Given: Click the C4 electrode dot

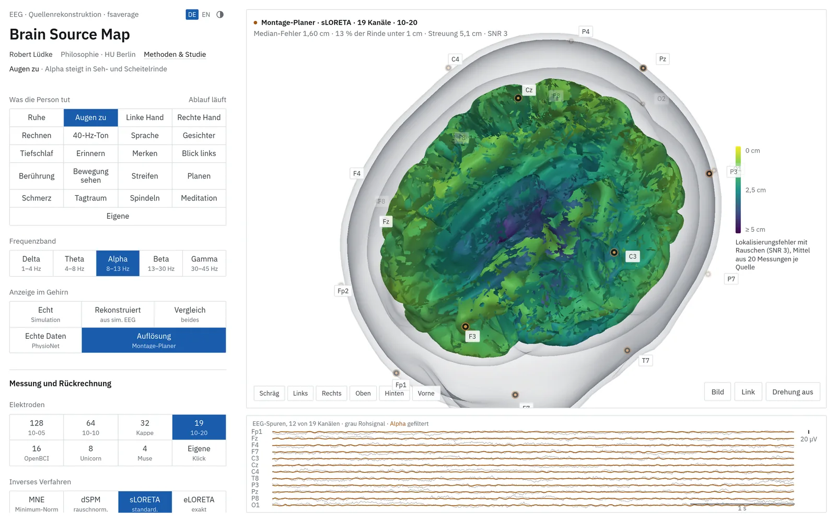Looking at the screenshot, I should (448, 68).
